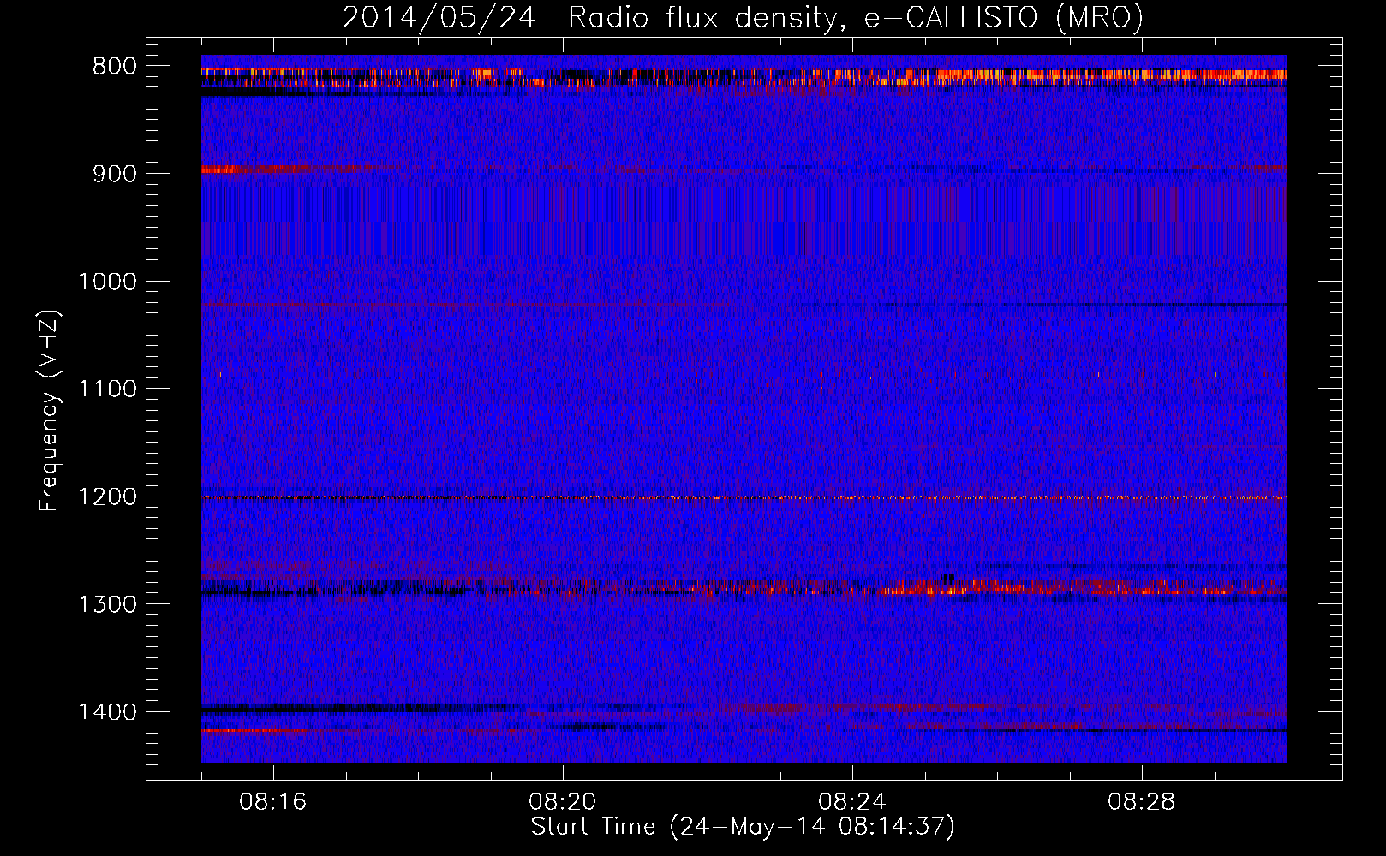
Task: Select the 900 frequency axis label
Action: point(114,174)
